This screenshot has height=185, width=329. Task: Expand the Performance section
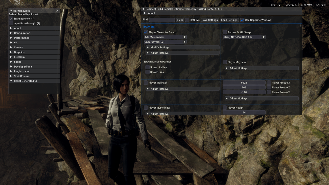(x=34, y=38)
